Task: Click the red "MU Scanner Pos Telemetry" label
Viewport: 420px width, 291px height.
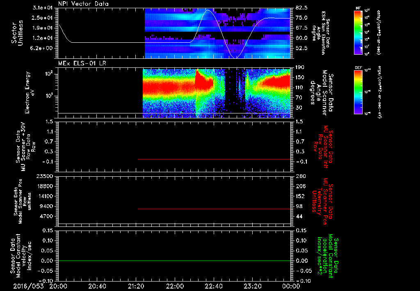Action: coord(322,202)
